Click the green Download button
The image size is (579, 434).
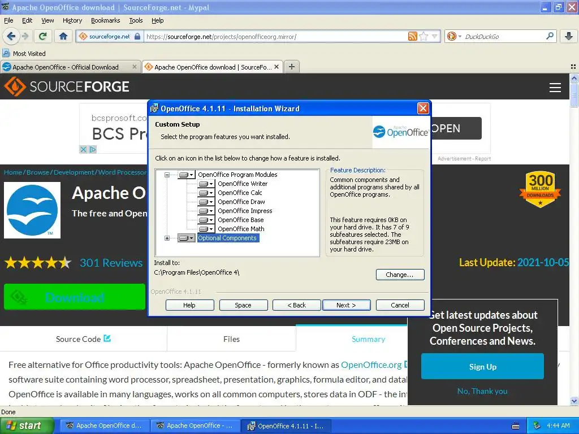click(75, 297)
